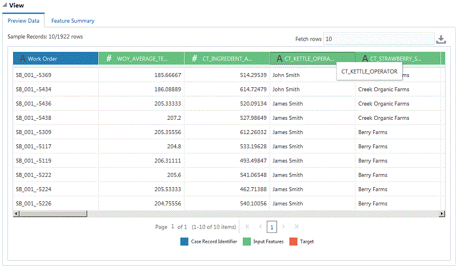Click numeric type icon in WOY_AVERAGE_TE header
Viewport: 457px width, 267px height.
coord(109,59)
